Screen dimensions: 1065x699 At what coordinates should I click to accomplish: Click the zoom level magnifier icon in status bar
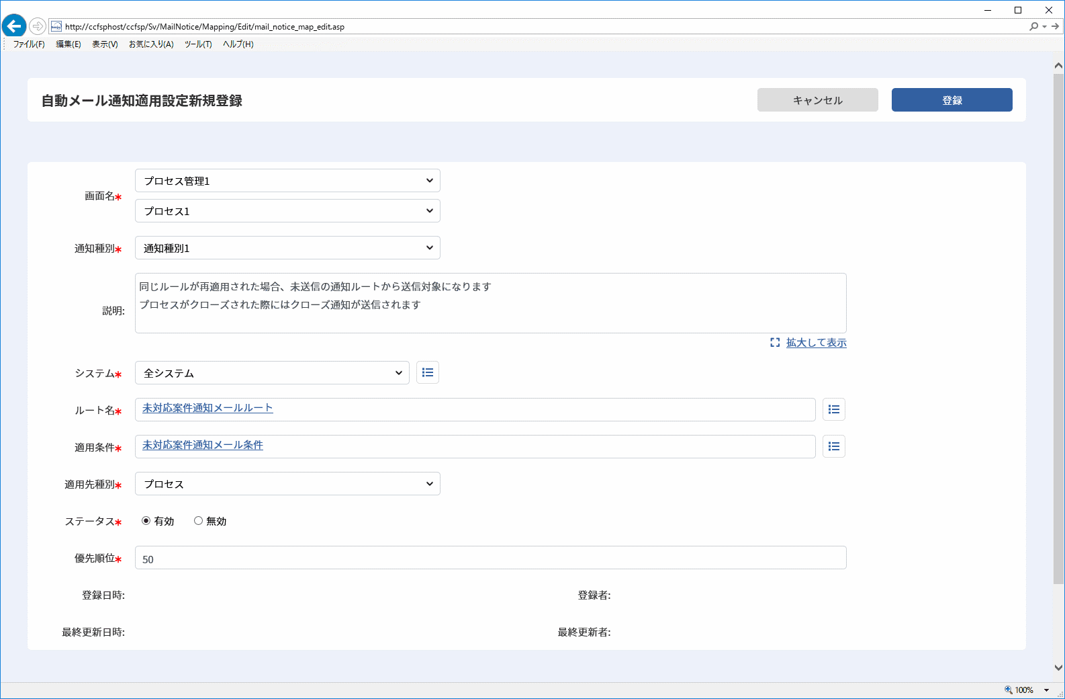pyautogui.click(x=1009, y=690)
